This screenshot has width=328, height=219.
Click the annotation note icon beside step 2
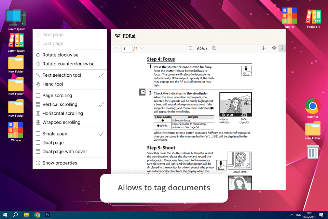pyautogui.click(x=142, y=92)
